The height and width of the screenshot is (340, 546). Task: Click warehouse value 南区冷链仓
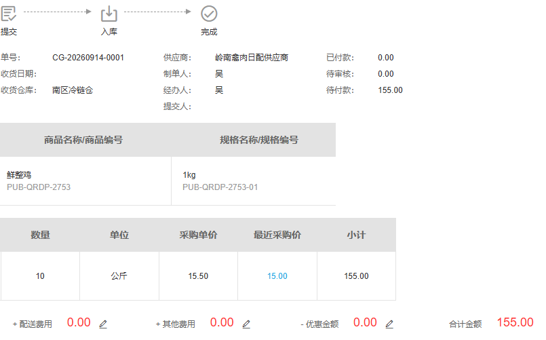pos(73,90)
